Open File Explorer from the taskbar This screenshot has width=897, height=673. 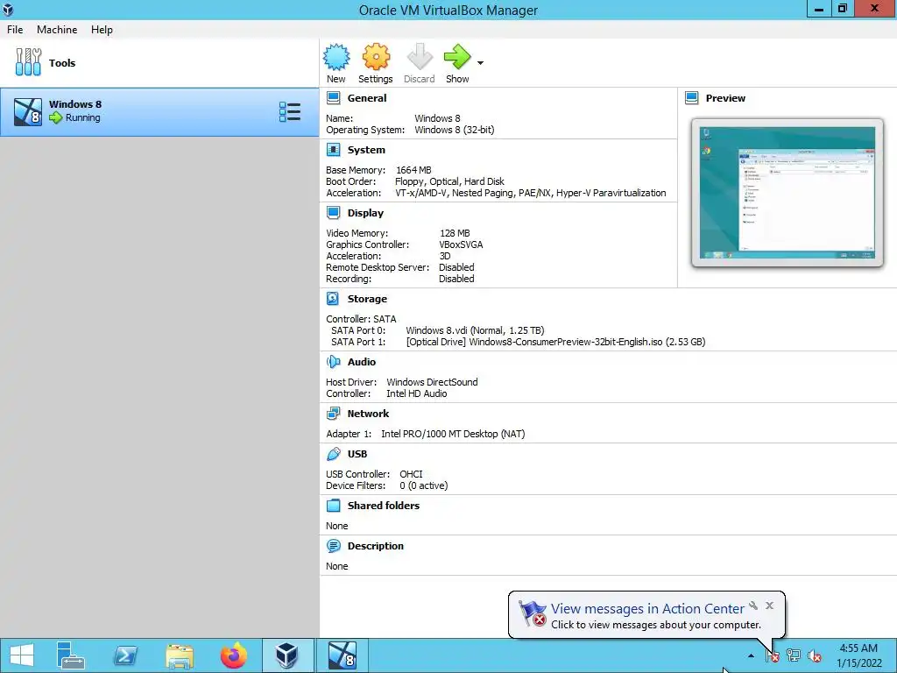[x=180, y=655]
